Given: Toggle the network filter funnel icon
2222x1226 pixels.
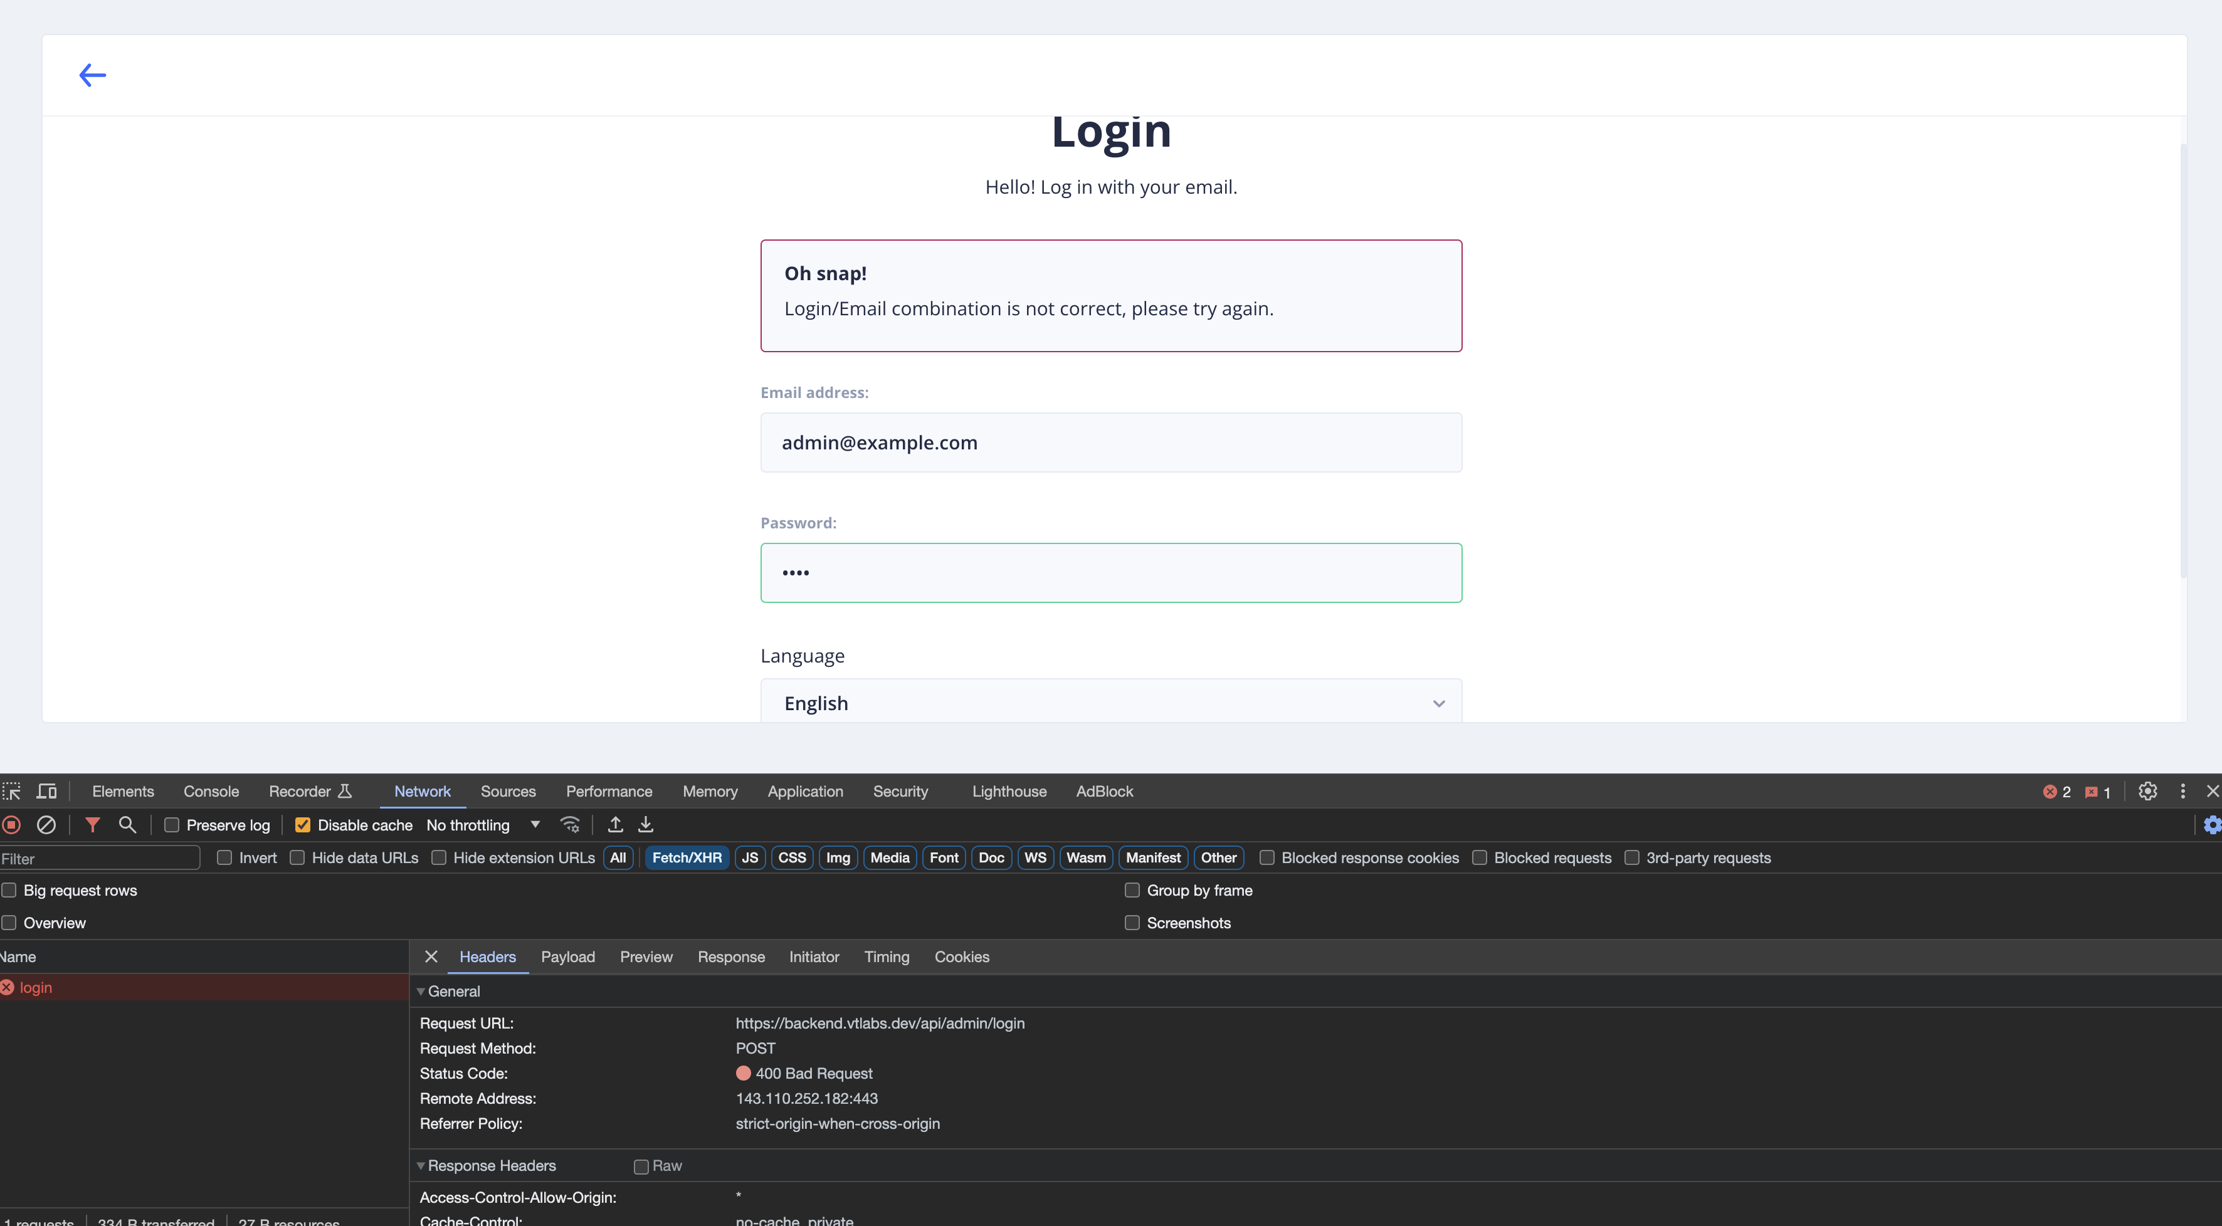Looking at the screenshot, I should click(92, 825).
